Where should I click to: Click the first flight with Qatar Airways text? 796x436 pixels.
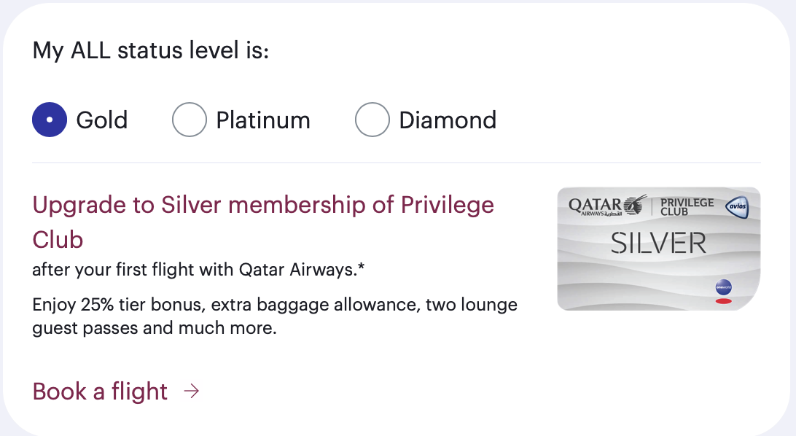[198, 270]
